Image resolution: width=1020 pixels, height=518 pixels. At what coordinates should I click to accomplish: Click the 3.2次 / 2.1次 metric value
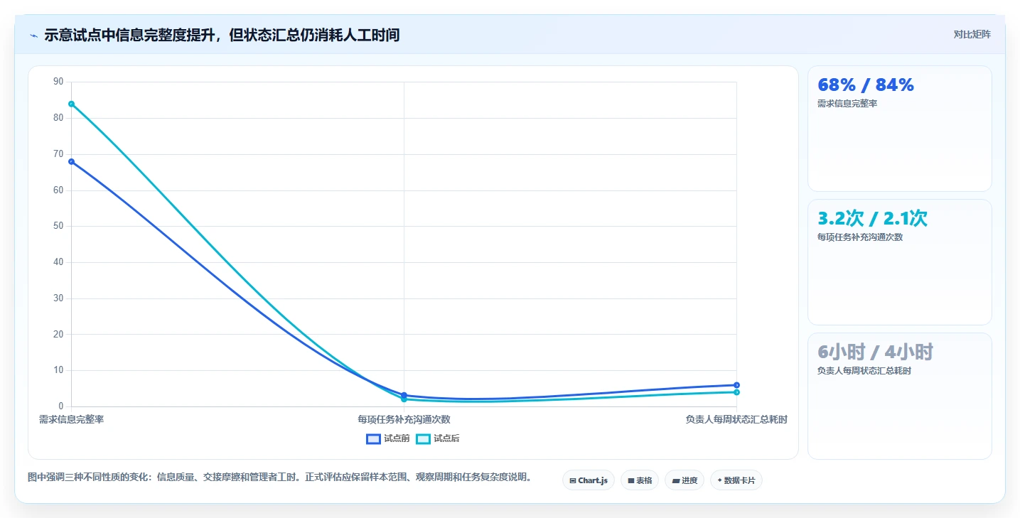pyautogui.click(x=872, y=218)
